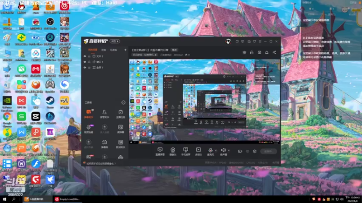The width and height of the screenshot is (362, 203).
Task: Select the 窗口 1 layer row
Action: (x=105, y=62)
